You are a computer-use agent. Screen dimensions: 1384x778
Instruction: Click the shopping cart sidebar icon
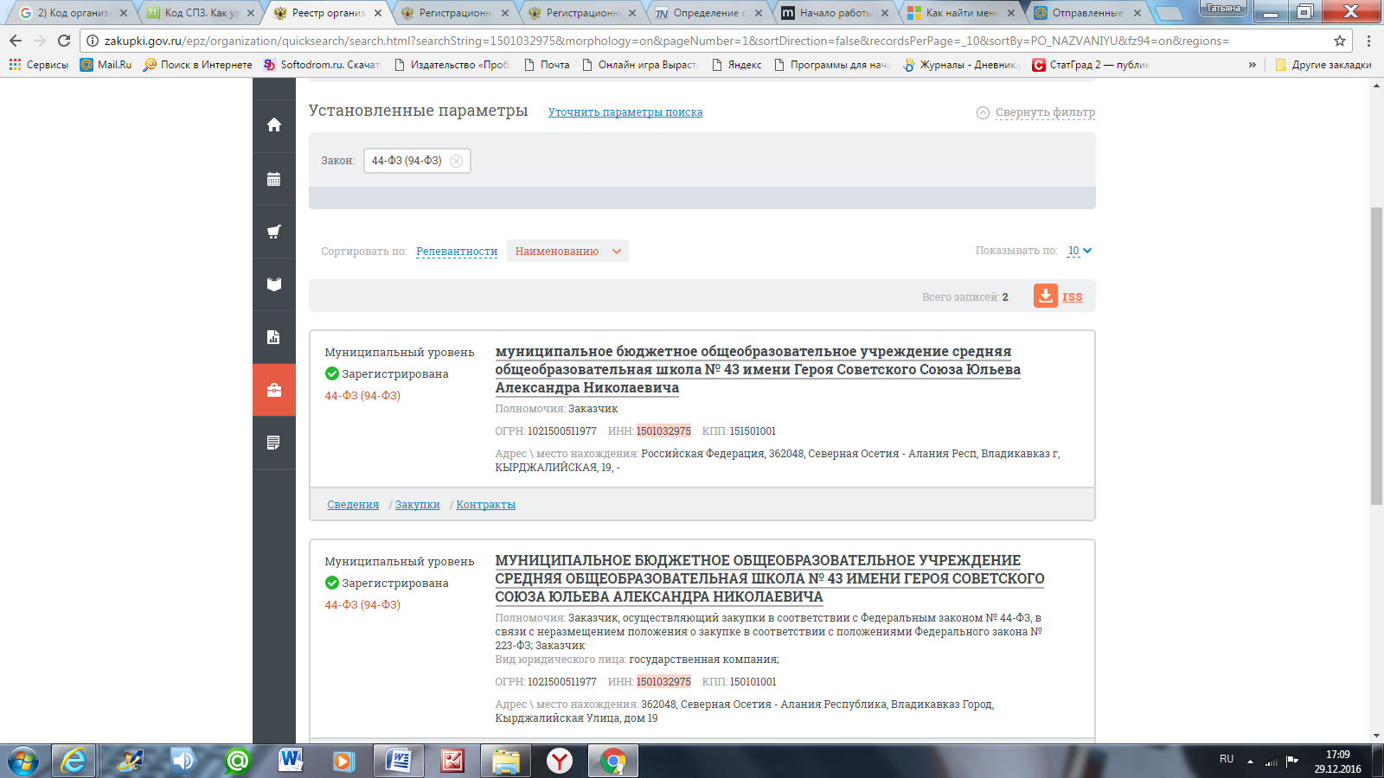274,232
